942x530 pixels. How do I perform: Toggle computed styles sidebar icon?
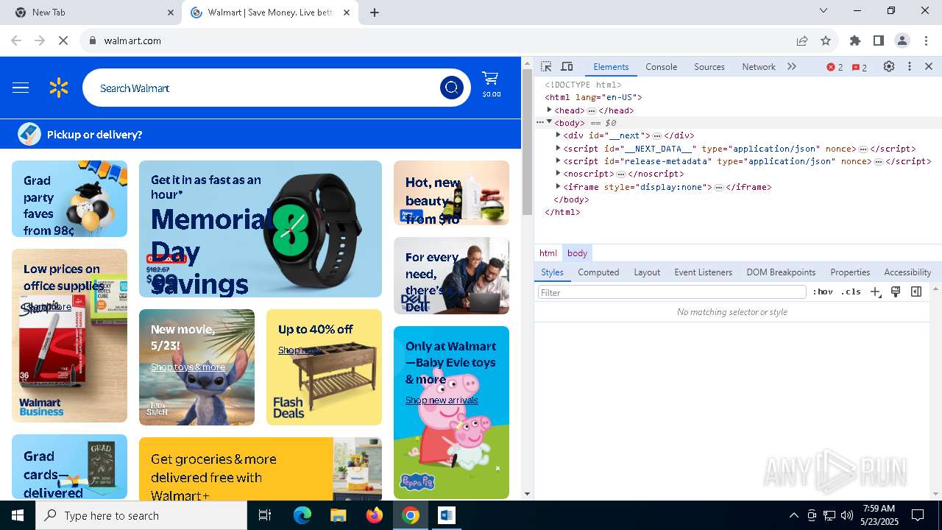[x=916, y=292]
